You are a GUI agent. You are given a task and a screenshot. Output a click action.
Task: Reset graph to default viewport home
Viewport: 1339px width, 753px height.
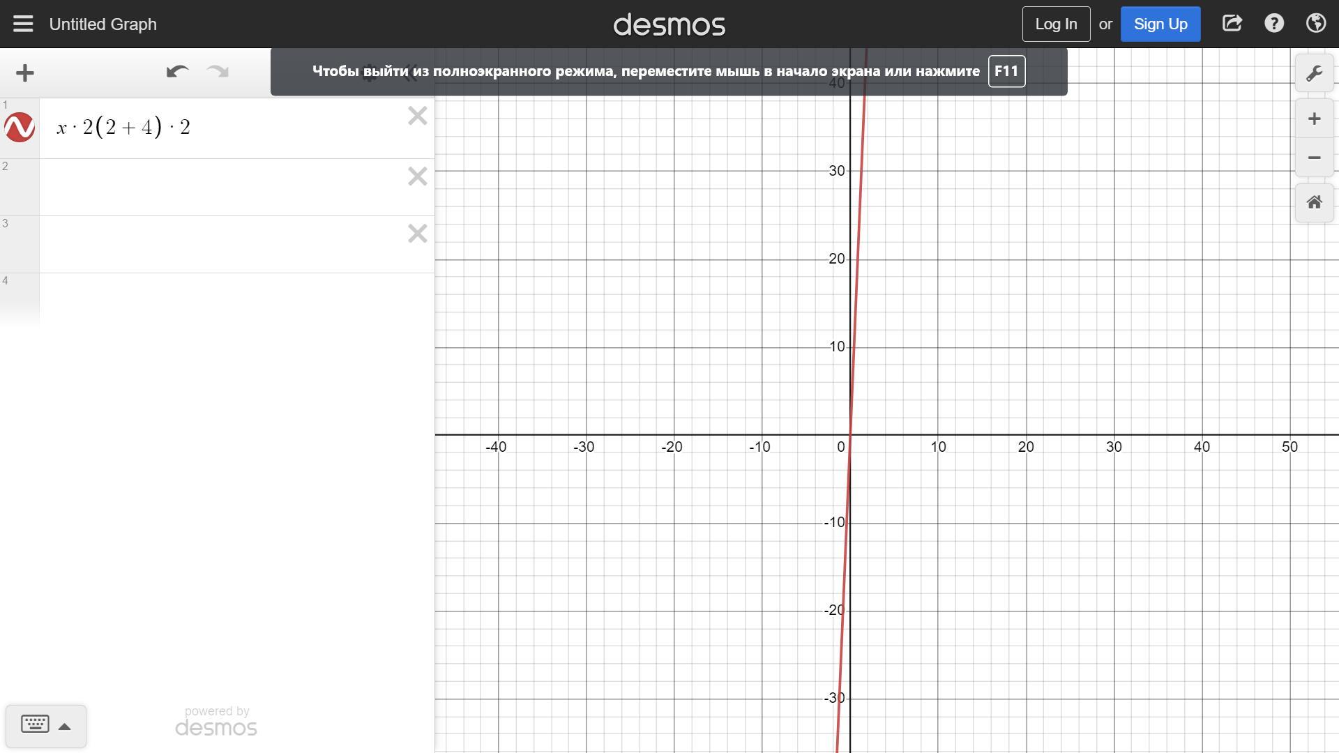click(x=1314, y=203)
